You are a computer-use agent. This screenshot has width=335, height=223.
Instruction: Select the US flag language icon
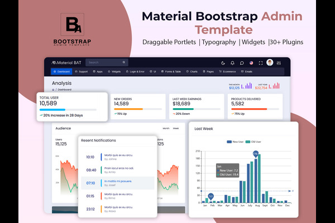251,63
